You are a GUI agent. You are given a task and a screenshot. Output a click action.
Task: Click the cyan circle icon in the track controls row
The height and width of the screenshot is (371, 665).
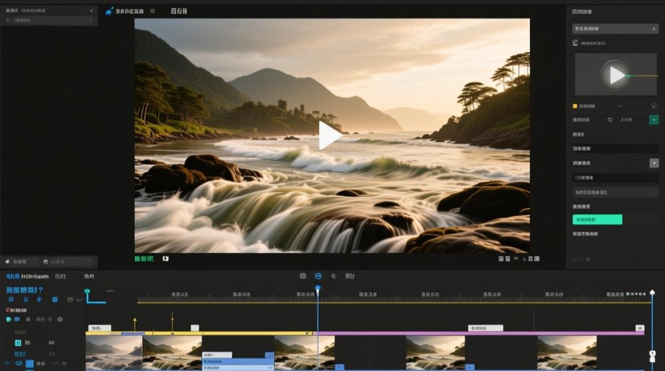[8, 320]
